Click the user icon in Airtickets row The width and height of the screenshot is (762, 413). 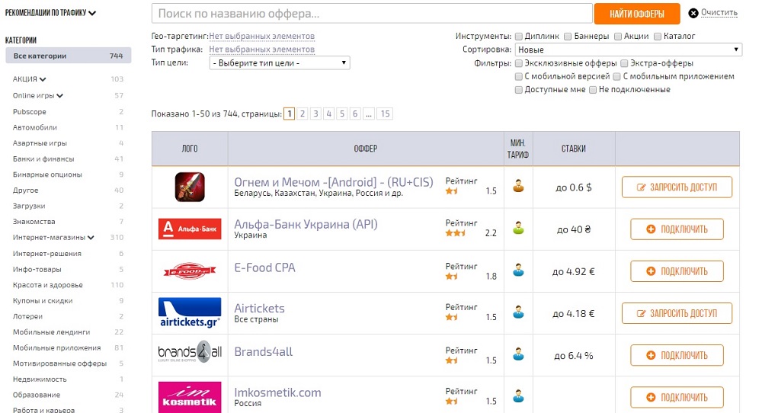point(518,312)
